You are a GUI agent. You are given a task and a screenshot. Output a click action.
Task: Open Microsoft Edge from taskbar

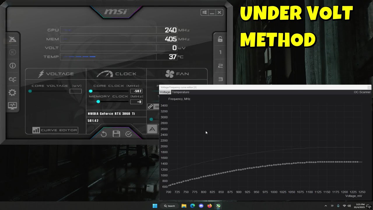point(192,206)
